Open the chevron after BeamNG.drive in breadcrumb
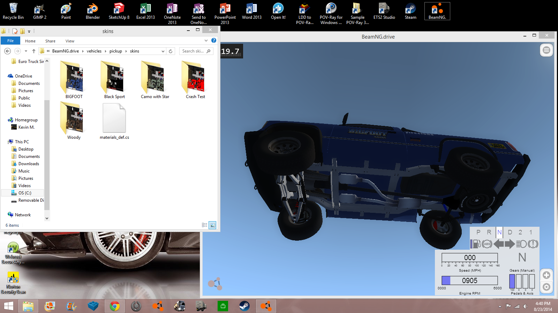The width and height of the screenshot is (558, 313). point(83,51)
